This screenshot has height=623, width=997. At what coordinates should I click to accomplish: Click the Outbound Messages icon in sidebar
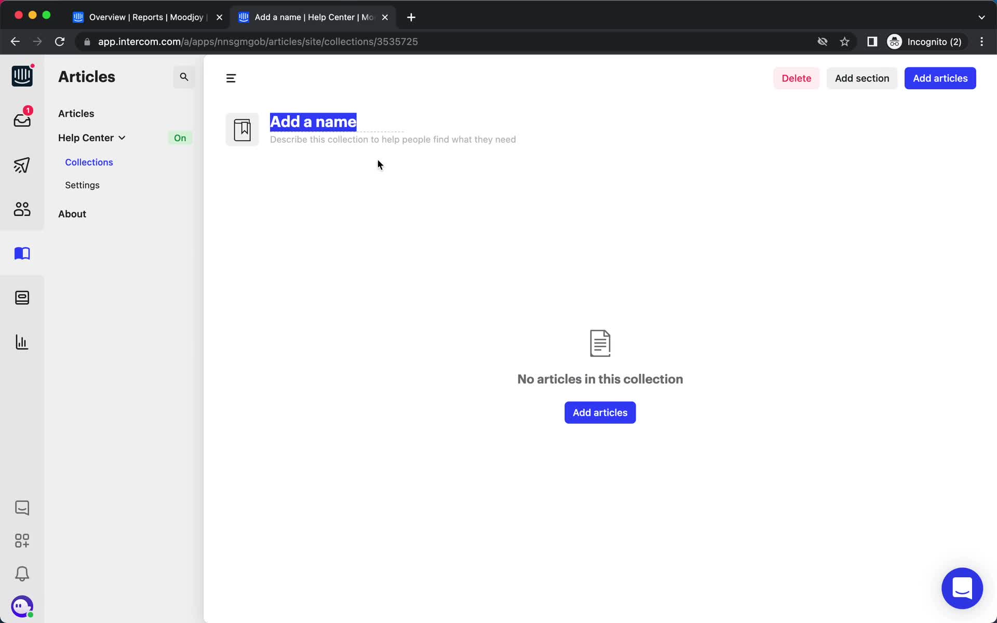coord(21,165)
